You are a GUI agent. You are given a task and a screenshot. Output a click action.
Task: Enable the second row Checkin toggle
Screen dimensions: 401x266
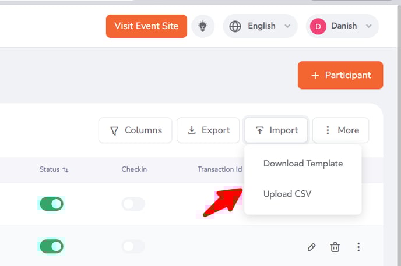(x=133, y=246)
